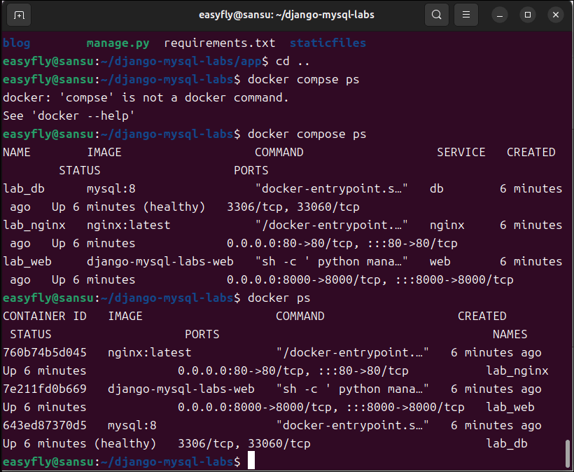This screenshot has width=574, height=472.
Task: Select 'staticfiles' directory name
Action: click(328, 43)
